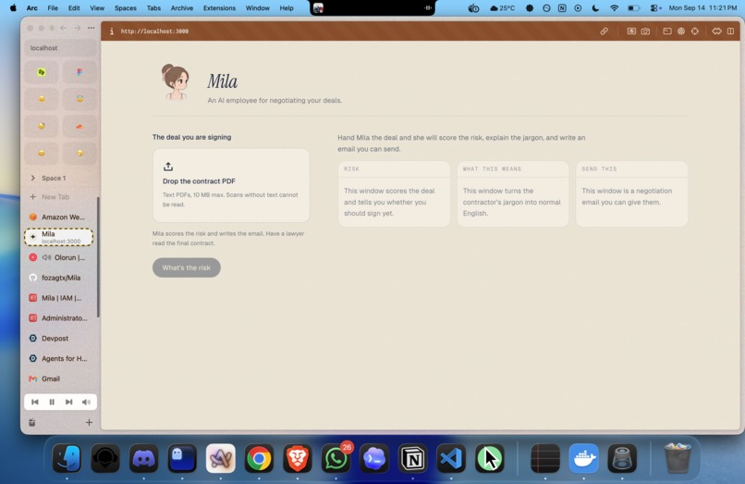The width and height of the screenshot is (745, 484).
Task: Click the SEND THIS card
Action: (x=631, y=193)
